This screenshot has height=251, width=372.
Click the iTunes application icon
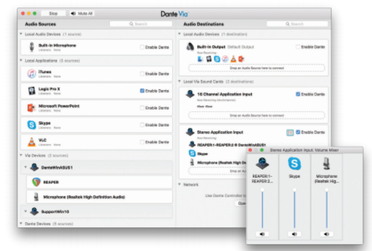tap(32, 73)
